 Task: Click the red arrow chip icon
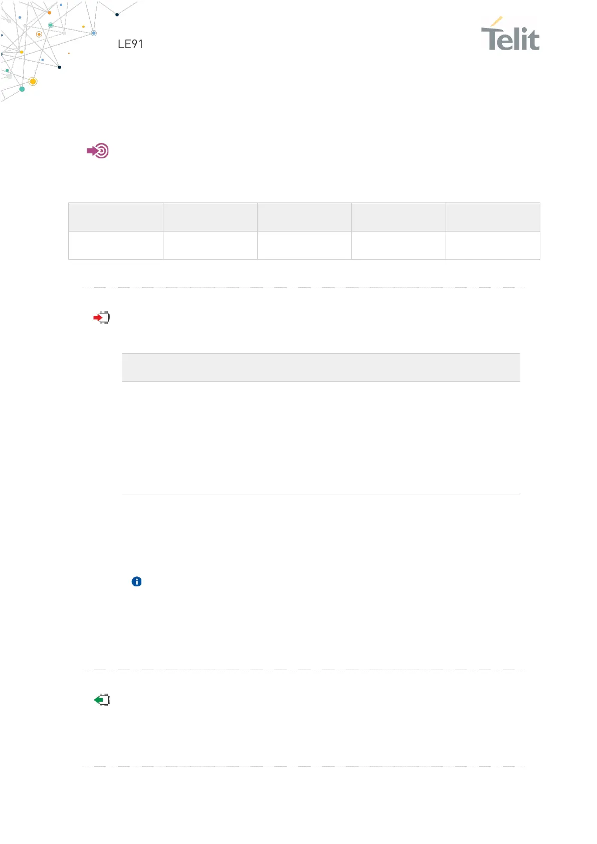pos(102,318)
